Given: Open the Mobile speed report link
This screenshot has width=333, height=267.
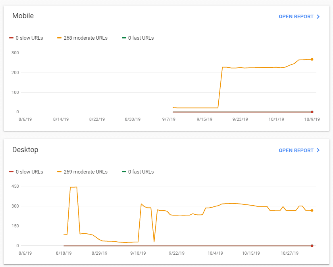Looking at the screenshot, I should [x=296, y=17].
